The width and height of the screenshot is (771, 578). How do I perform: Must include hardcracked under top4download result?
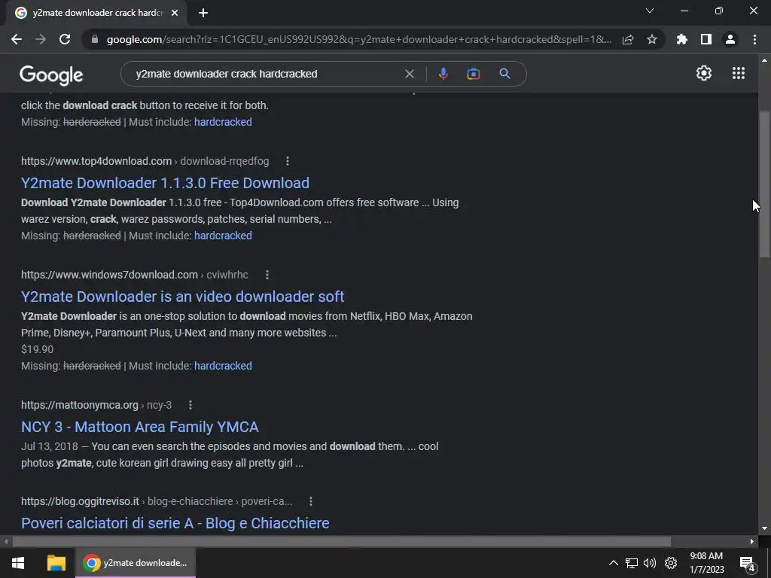pos(223,236)
